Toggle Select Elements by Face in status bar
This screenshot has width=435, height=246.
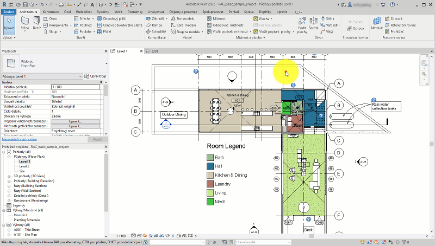tap(384, 242)
